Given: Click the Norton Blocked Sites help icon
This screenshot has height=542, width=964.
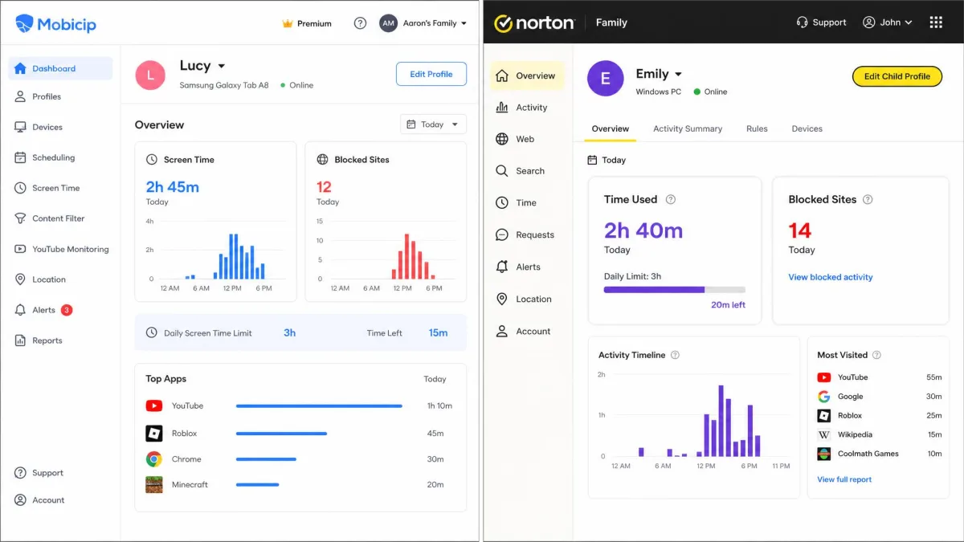Looking at the screenshot, I should tap(868, 199).
